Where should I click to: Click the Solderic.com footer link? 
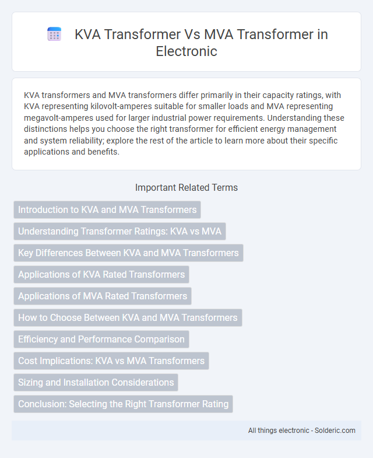coord(335,431)
